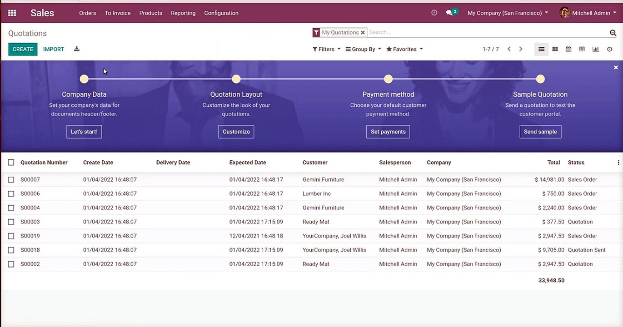Click the Sales app title
The height and width of the screenshot is (327, 623).
(x=42, y=13)
